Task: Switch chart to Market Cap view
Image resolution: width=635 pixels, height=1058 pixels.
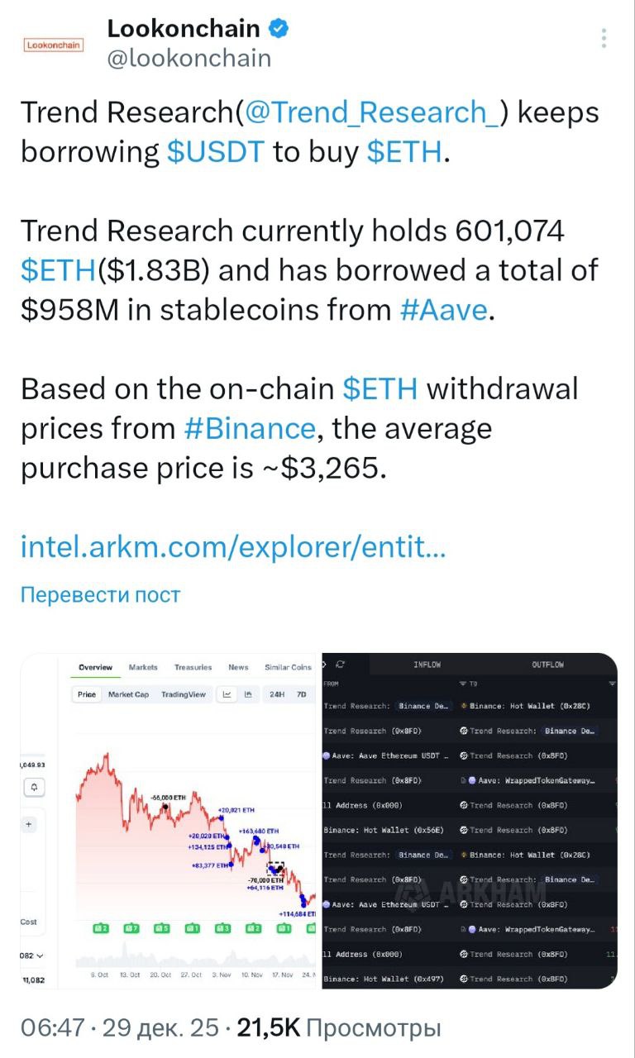Action: pos(128,694)
